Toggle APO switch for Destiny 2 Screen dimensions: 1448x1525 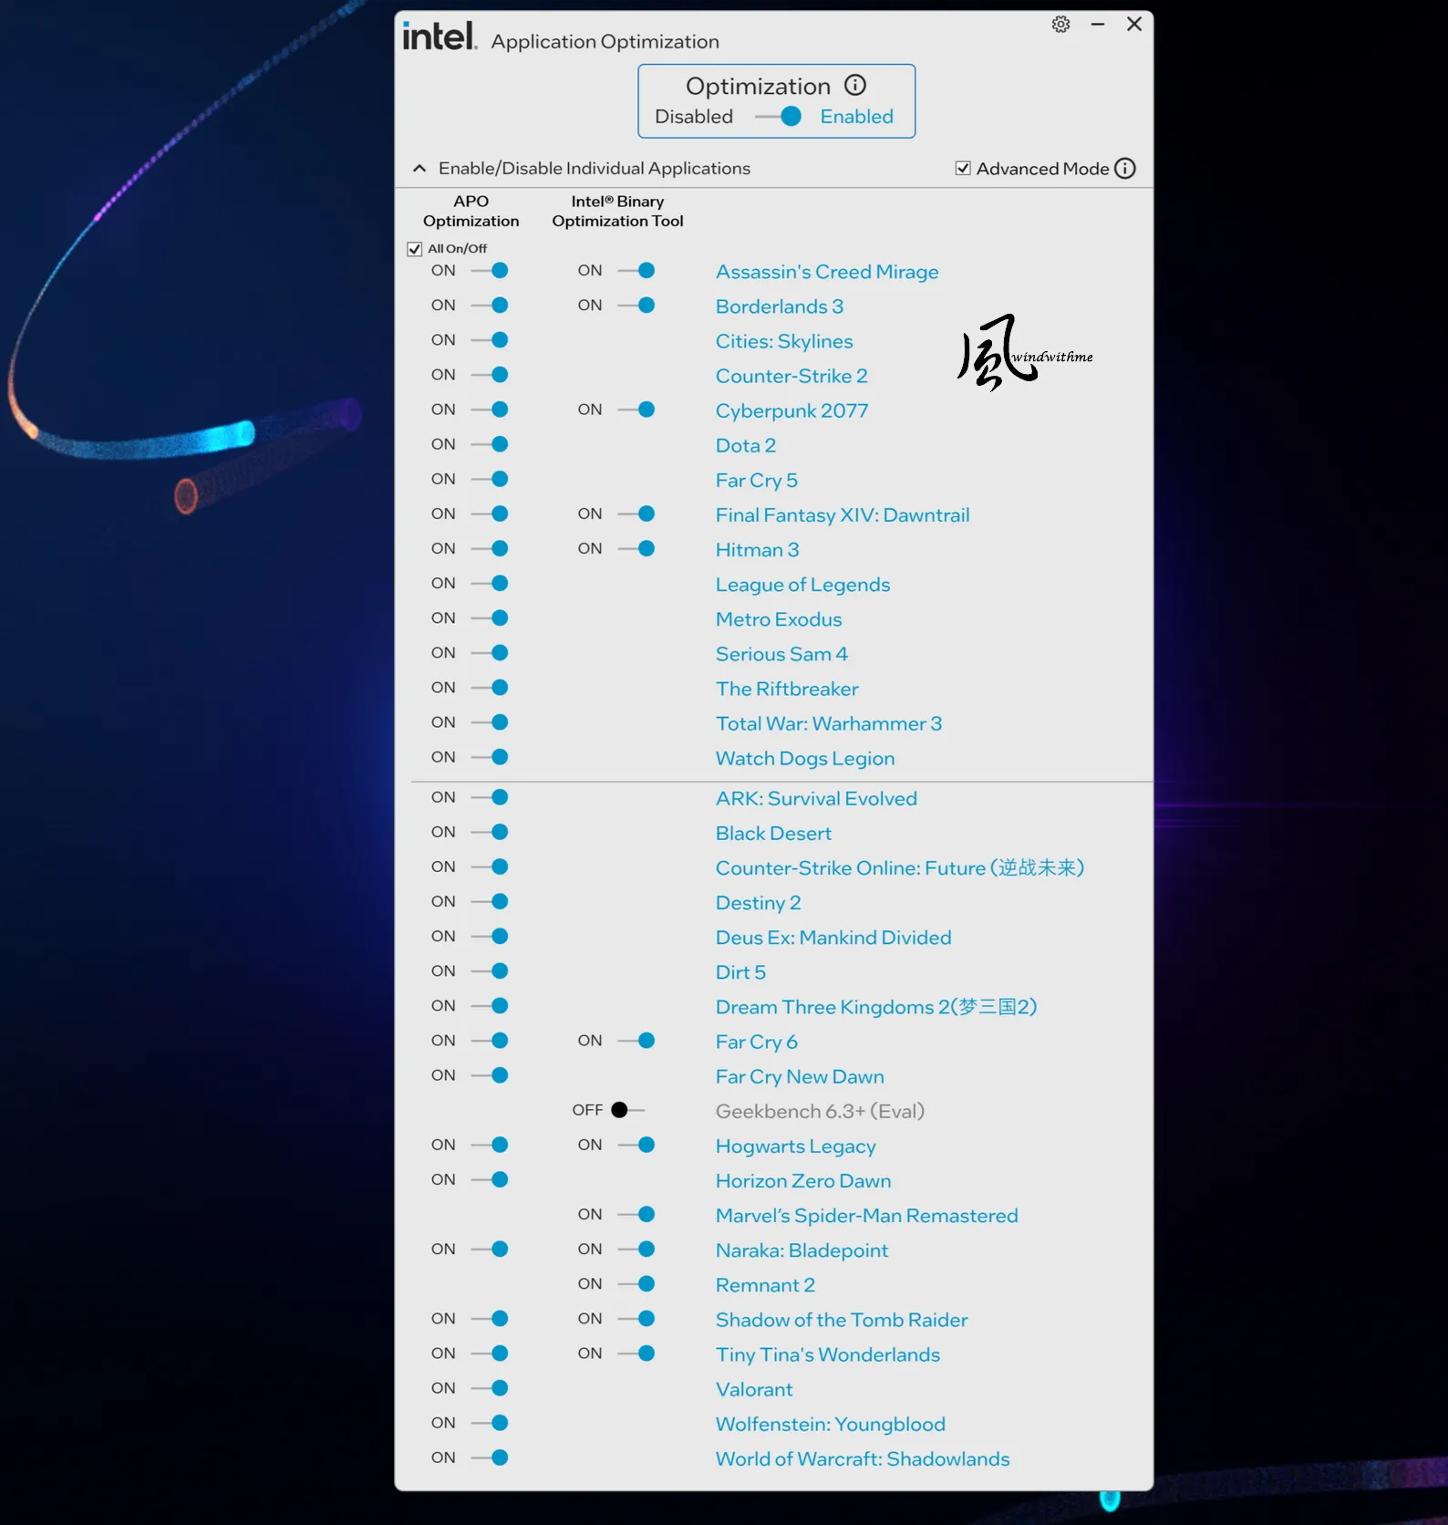pyautogui.click(x=490, y=902)
